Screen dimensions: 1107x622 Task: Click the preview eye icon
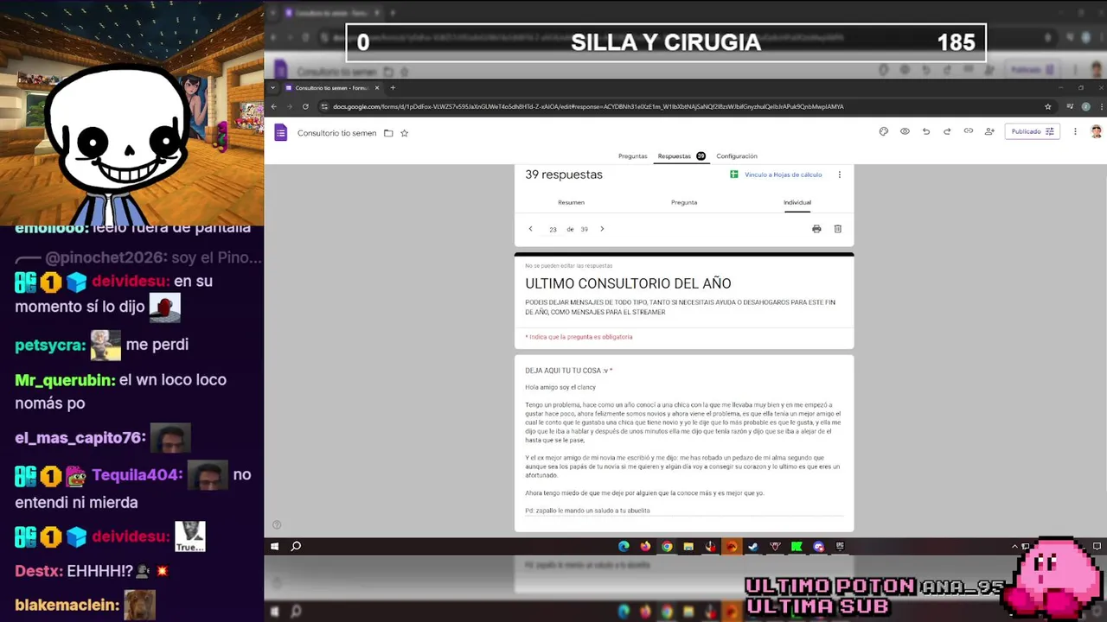[x=905, y=131]
